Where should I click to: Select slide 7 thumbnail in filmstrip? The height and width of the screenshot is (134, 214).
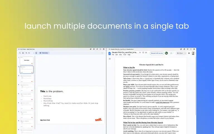coord(27,114)
